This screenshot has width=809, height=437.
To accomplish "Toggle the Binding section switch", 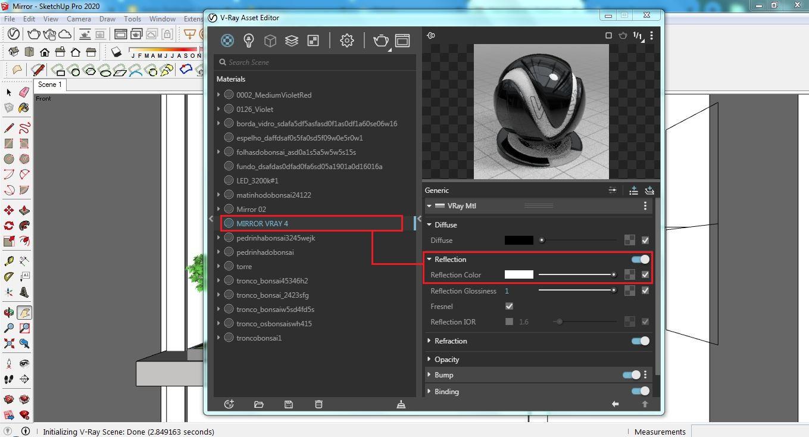I will pos(641,391).
